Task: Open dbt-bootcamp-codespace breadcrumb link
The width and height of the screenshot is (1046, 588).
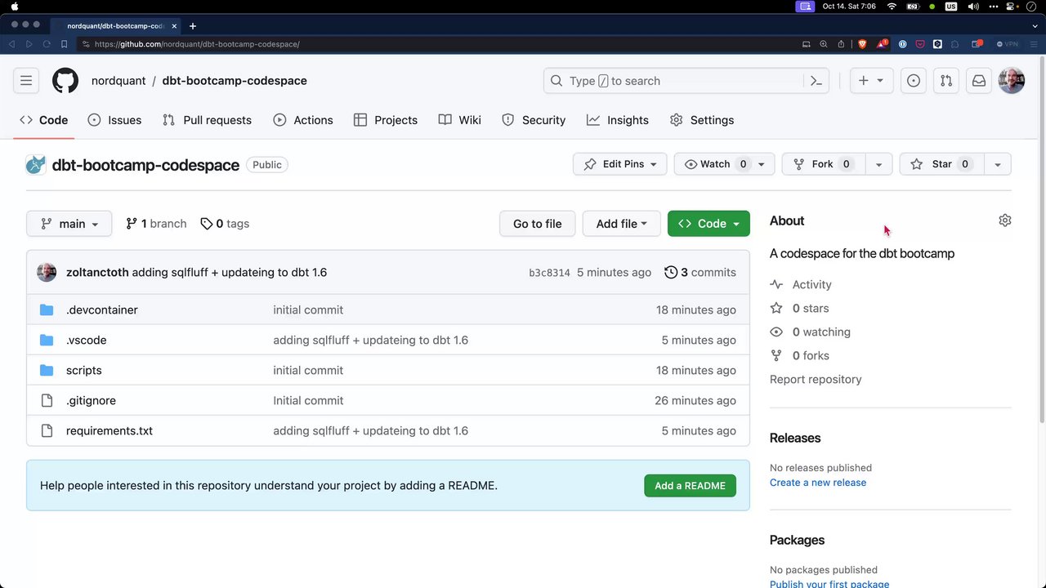Action: click(x=235, y=81)
